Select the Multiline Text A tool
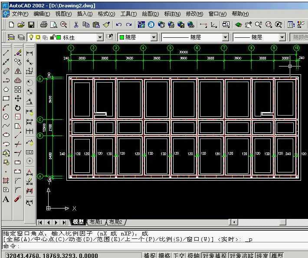The image size is (308, 258). pyautogui.click(x=6, y=199)
